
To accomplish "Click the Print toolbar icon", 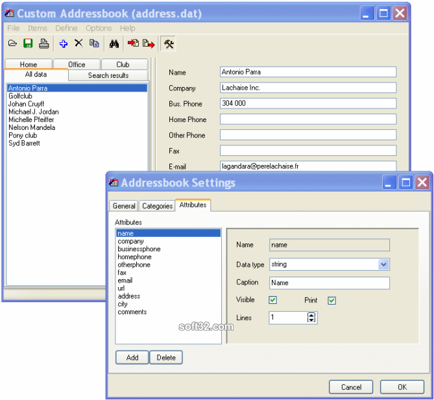I will (43, 44).
